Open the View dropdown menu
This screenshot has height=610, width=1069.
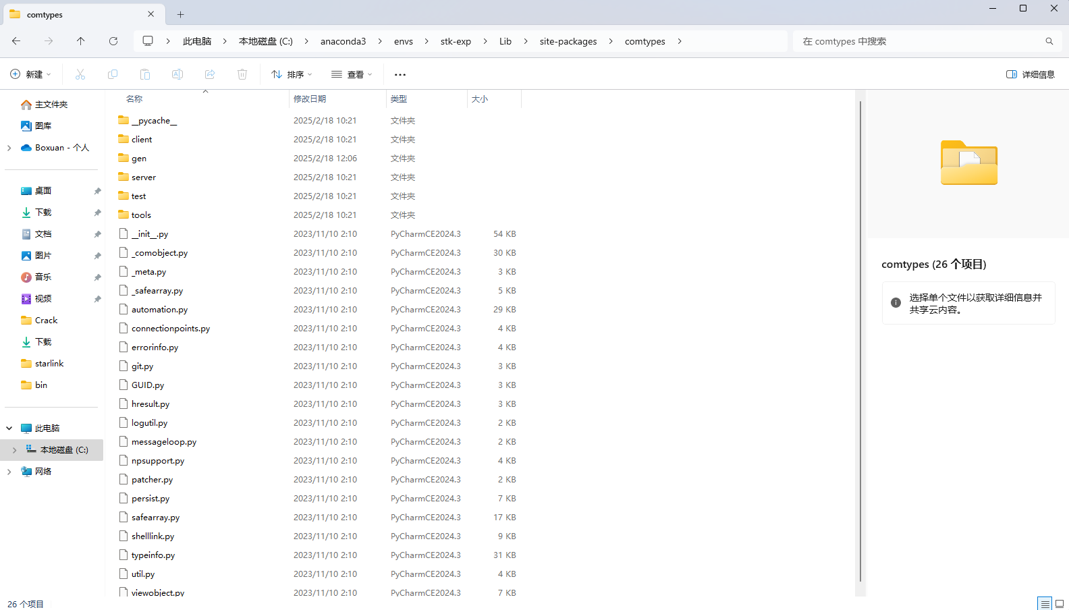pyautogui.click(x=352, y=74)
